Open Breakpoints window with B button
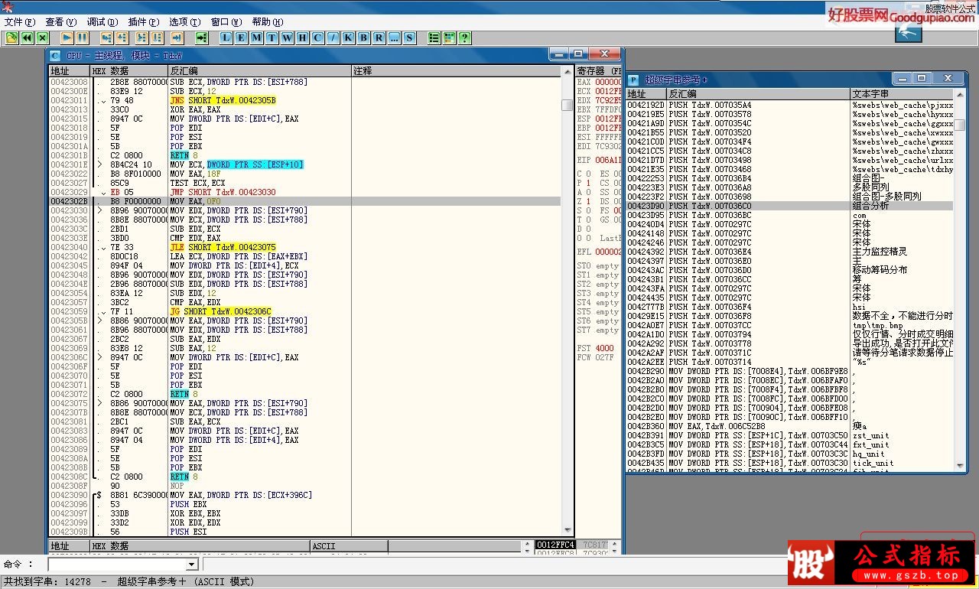This screenshot has height=589, width=979. point(364,37)
